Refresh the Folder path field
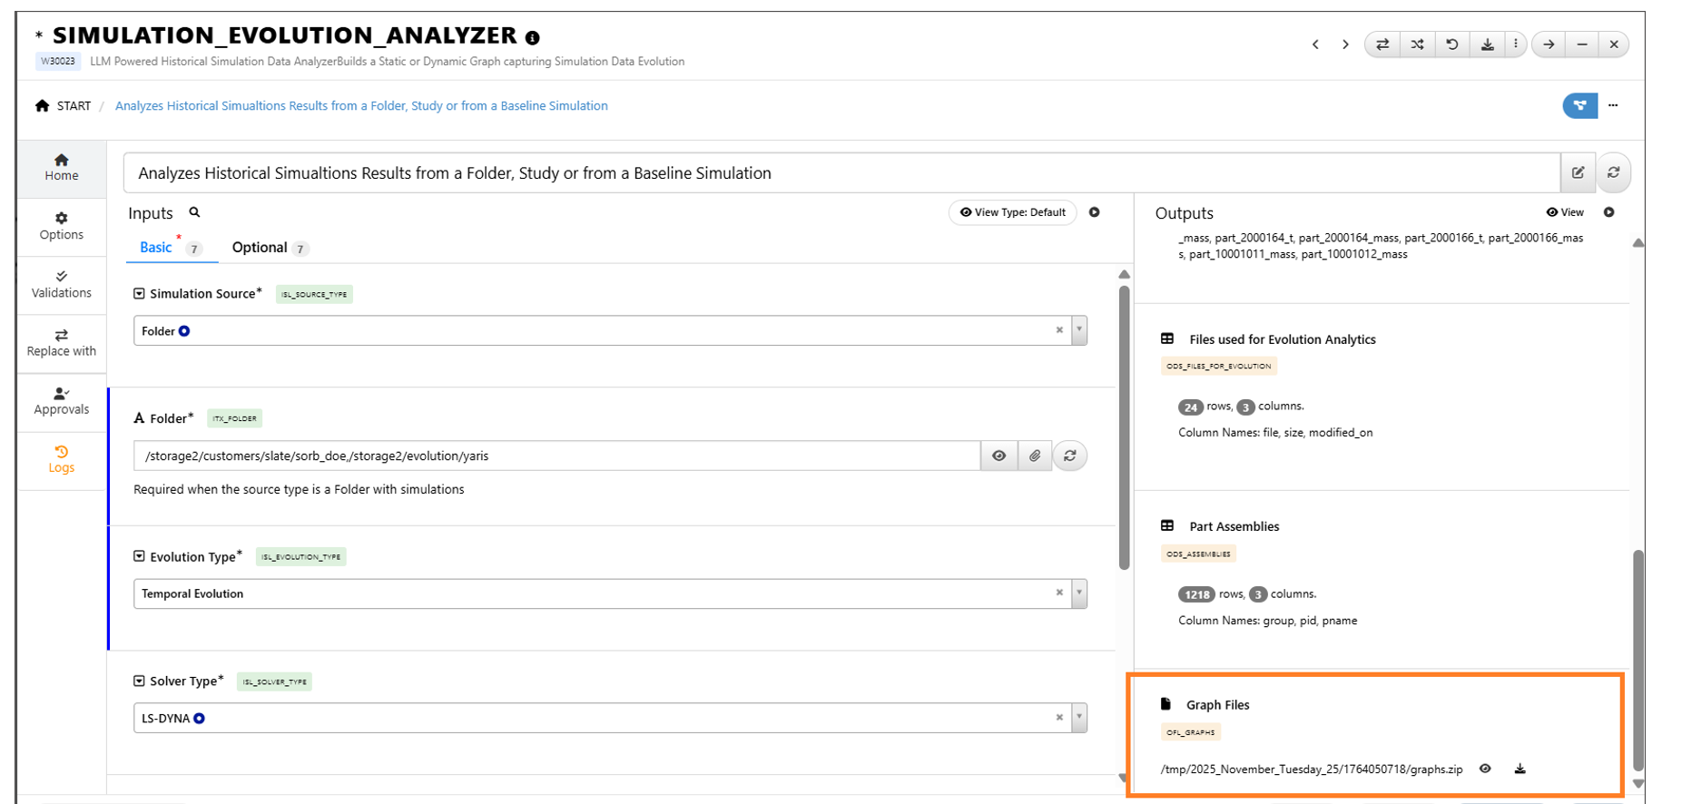 [x=1070, y=456]
